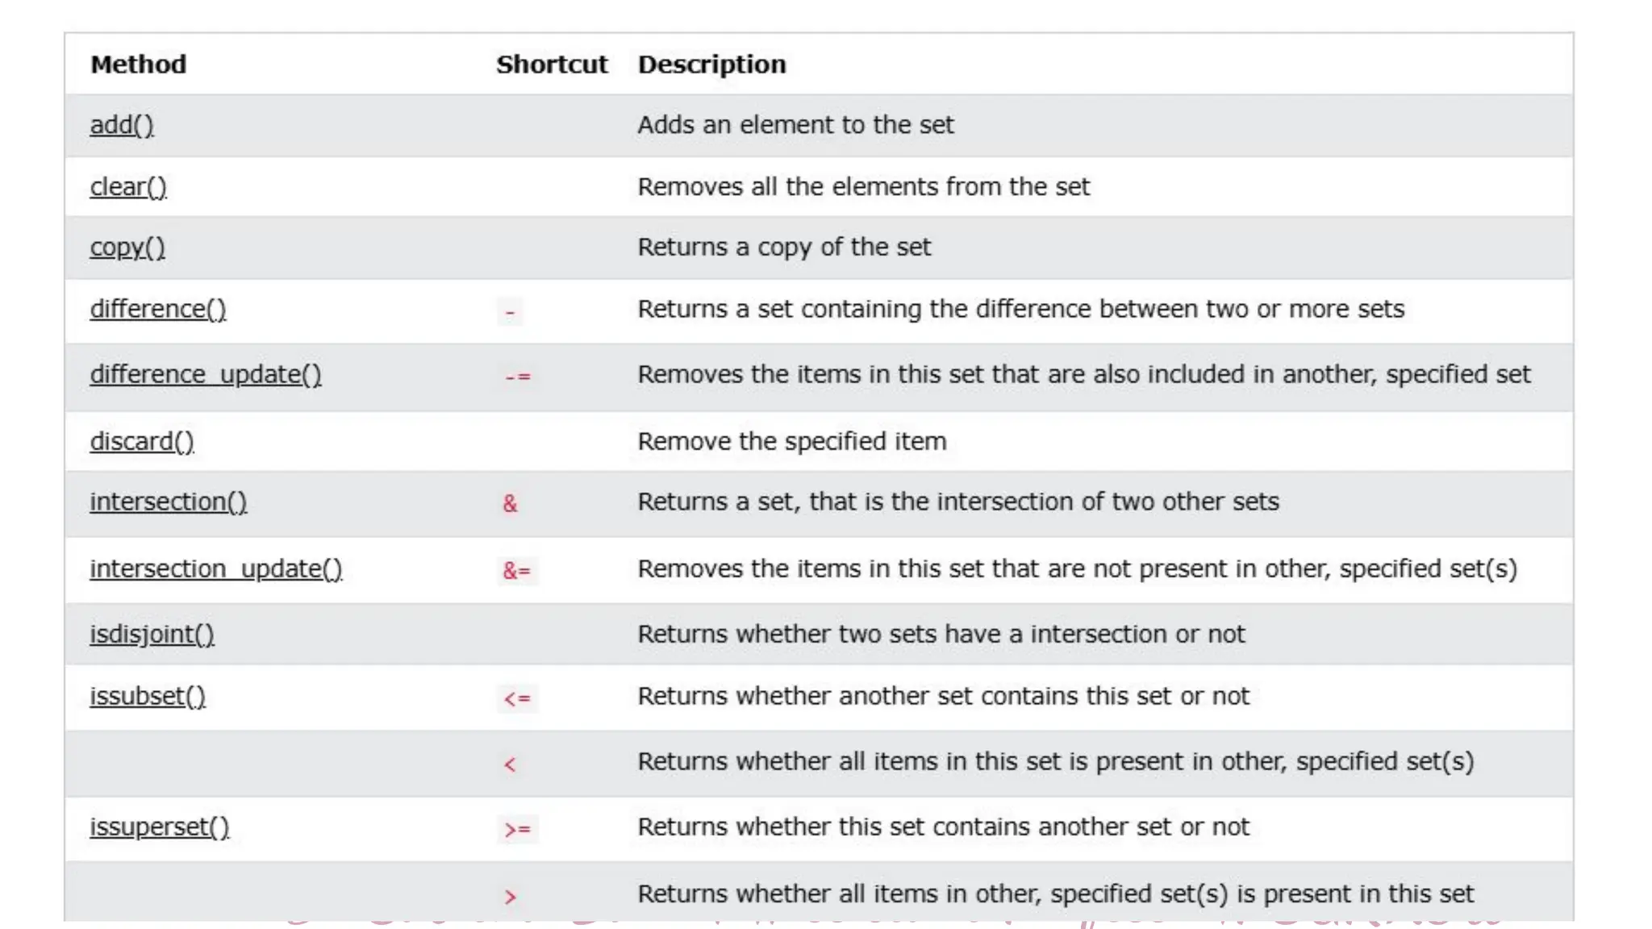Click the ">=" shortcut in issuperset row
1652x929 pixels.
pyautogui.click(x=517, y=829)
